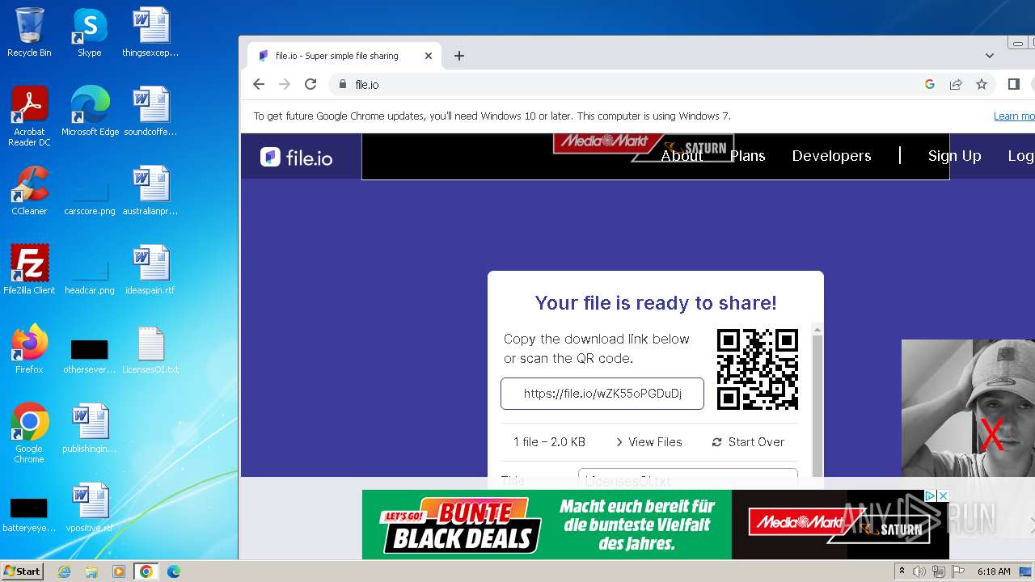Close the file.io browser tab
This screenshot has width=1035, height=582.
[429, 56]
